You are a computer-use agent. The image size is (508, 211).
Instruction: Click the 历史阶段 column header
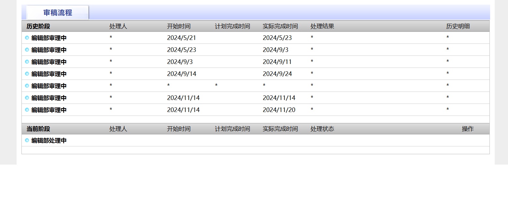[x=38, y=26]
